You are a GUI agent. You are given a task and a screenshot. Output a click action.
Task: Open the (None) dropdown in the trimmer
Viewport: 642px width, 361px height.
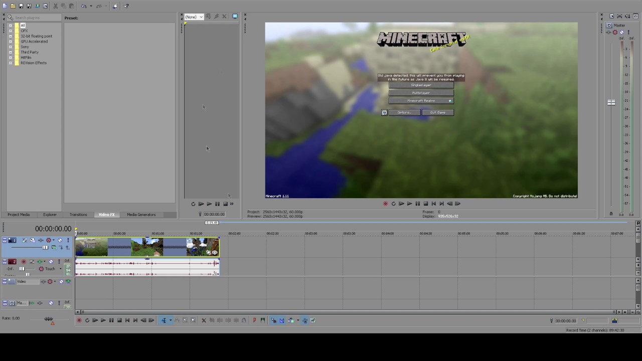pyautogui.click(x=194, y=17)
